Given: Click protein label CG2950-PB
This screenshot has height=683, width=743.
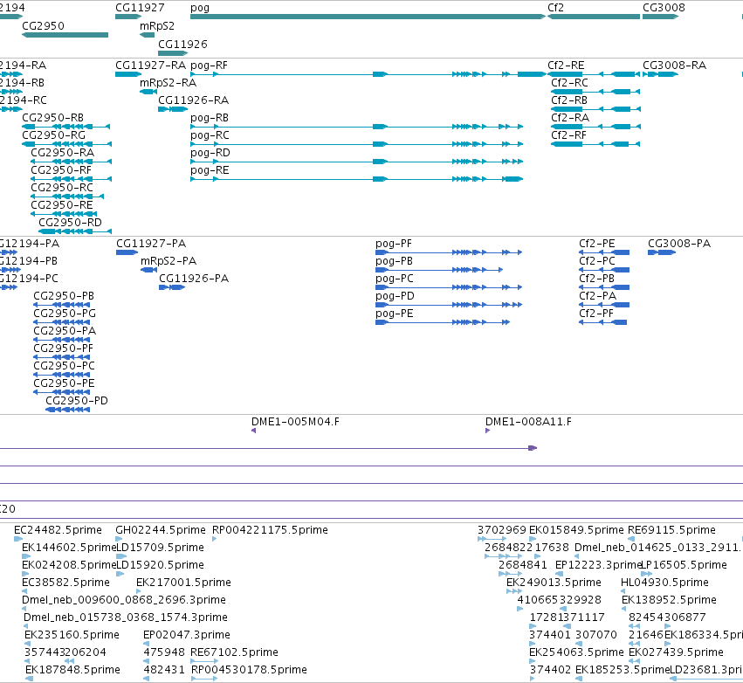Looking at the screenshot, I should click(64, 296).
